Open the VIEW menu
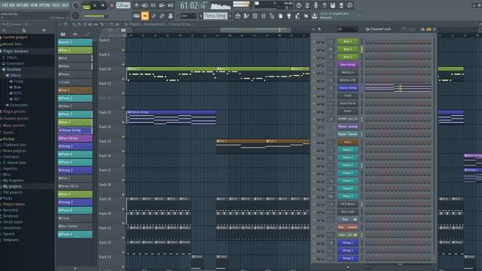Viewport: 482px width, 271px height. pyautogui.click(x=34, y=5)
